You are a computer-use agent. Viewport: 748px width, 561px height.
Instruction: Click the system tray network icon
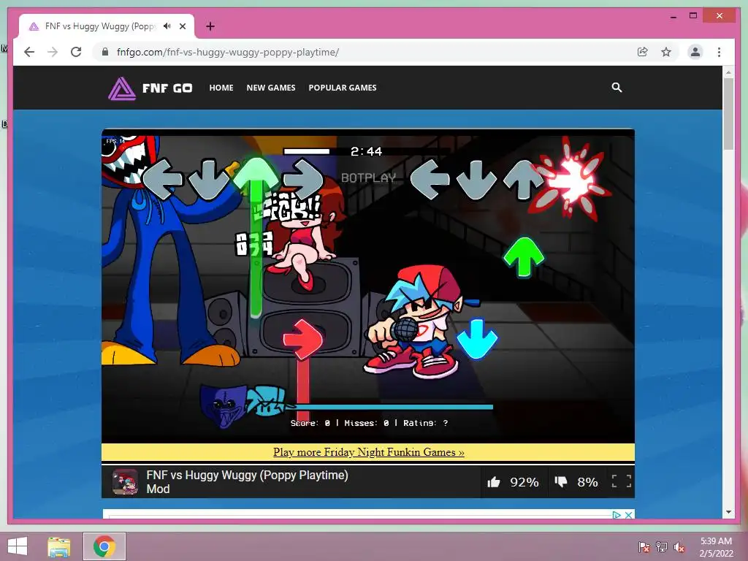[x=662, y=547]
